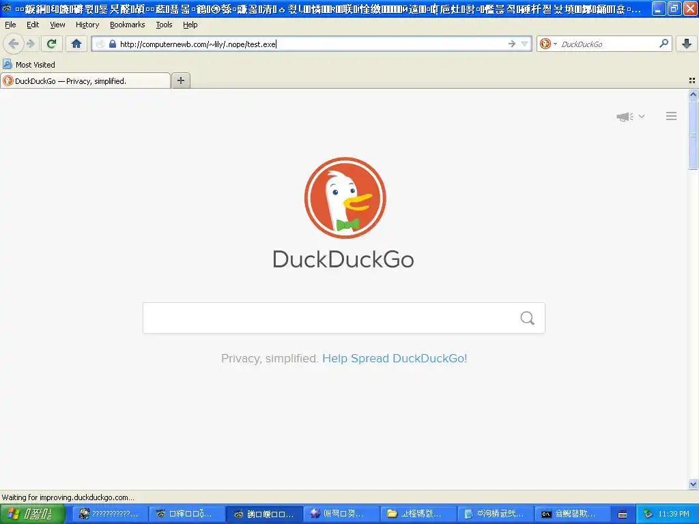Click the tab groups grid icon
The image size is (699, 524).
(692, 81)
